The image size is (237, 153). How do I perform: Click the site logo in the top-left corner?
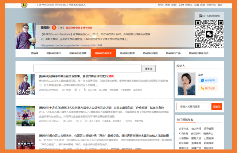coord(24,4)
